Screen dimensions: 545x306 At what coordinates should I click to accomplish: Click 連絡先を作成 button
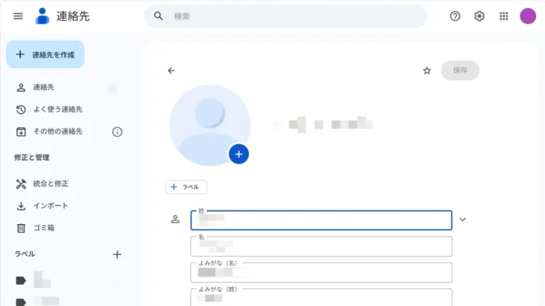pos(45,54)
